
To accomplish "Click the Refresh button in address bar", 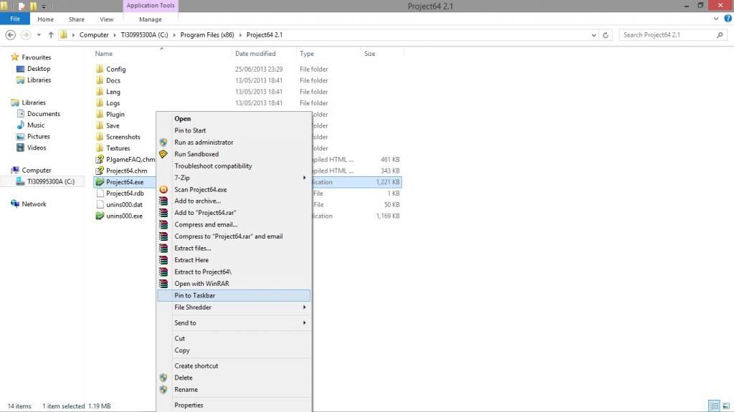I will [x=605, y=34].
